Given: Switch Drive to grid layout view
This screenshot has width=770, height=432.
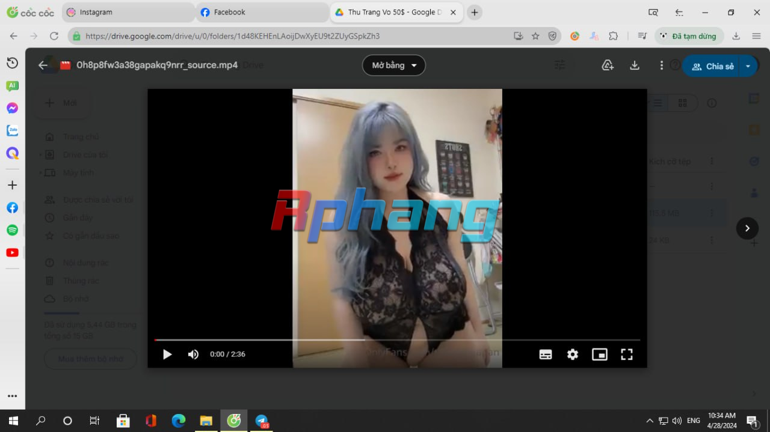Looking at the screenshot, I should (x=682, y=103).
